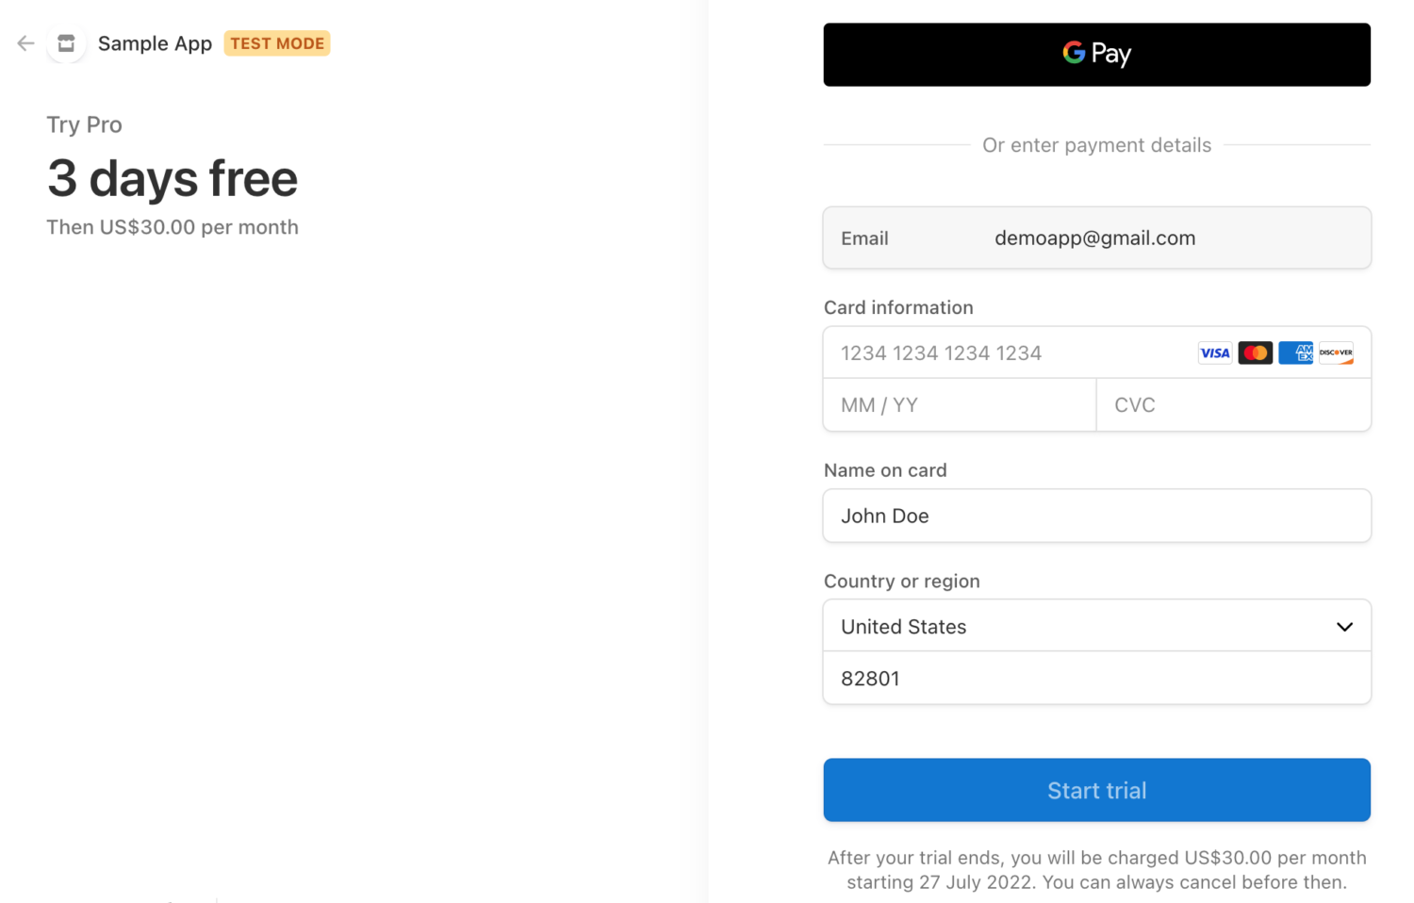Click the back arrow icon
This screenshot has height=903, width=1414.
click(x=25, y=43)
